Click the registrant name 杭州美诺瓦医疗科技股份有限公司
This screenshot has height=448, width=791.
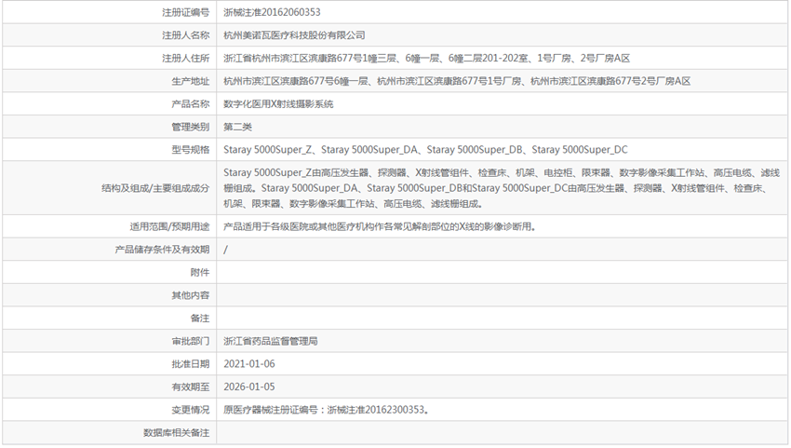coord(294,35)
